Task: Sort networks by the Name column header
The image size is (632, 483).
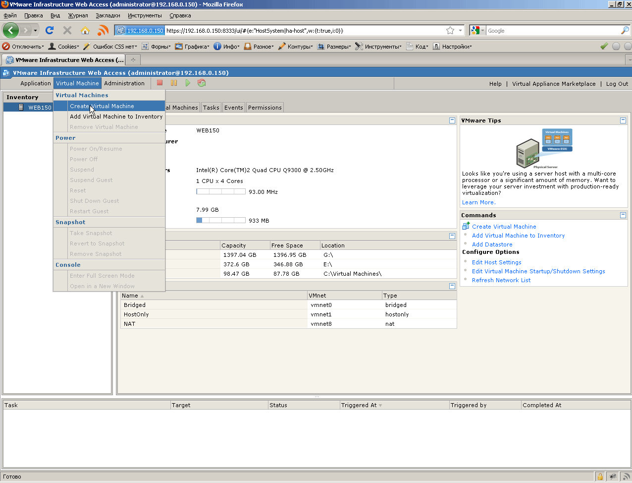Action: point(214,296)
